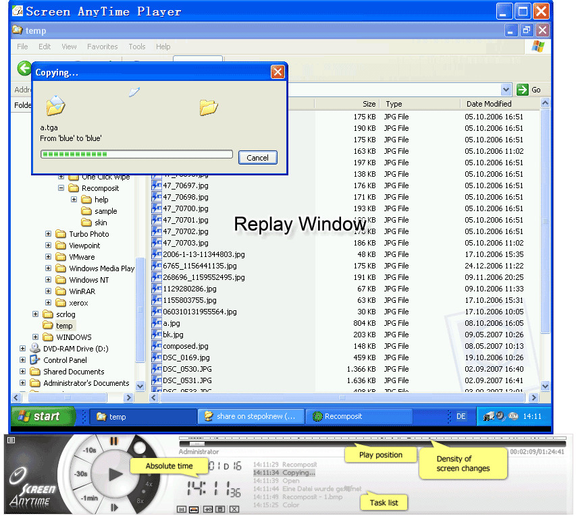Click the file list's vertical scrollbar down arrow
The image size is (576, 516).
pos(545,386)
